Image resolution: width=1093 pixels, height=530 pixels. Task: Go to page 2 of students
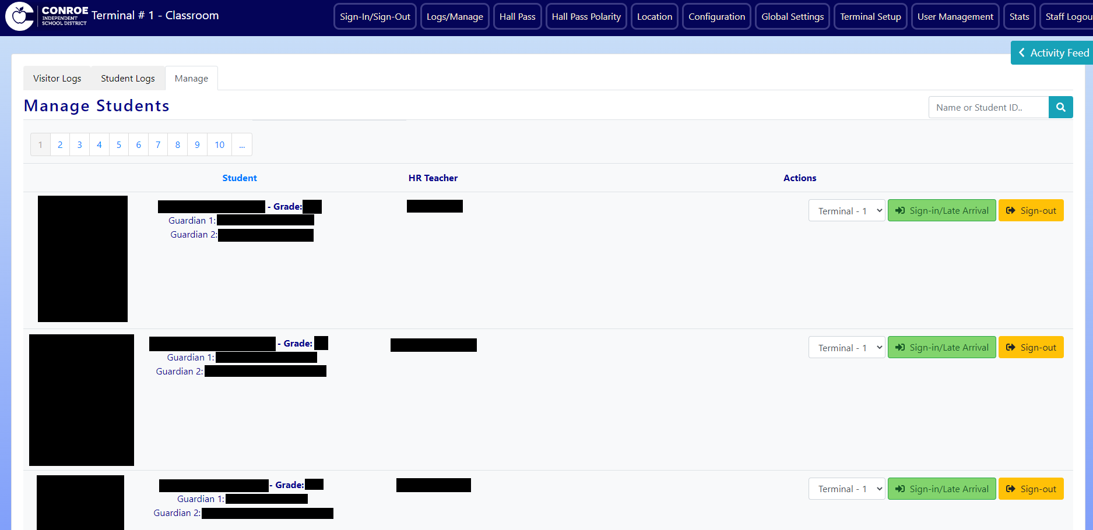point(60,145)
